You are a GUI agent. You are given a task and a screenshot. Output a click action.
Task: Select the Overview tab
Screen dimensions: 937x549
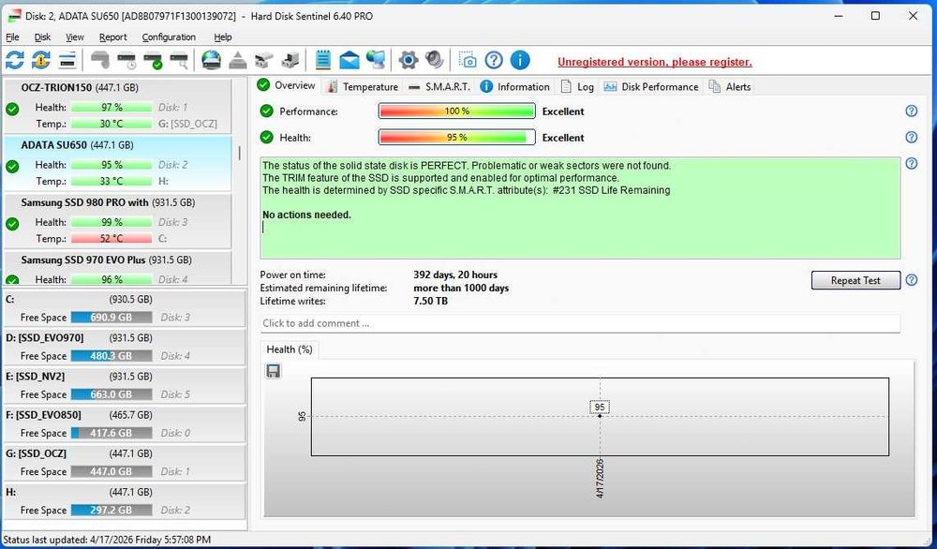(286, 85)
